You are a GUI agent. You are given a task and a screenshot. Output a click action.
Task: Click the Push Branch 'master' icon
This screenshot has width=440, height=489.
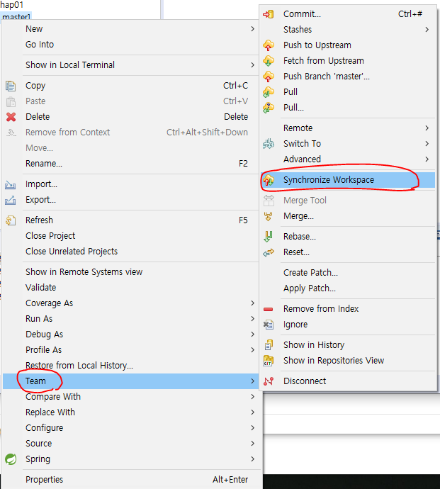point(268,77)
